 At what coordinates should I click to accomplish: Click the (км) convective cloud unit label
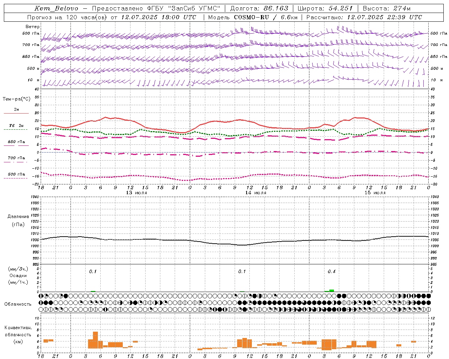tap(18, 341)
